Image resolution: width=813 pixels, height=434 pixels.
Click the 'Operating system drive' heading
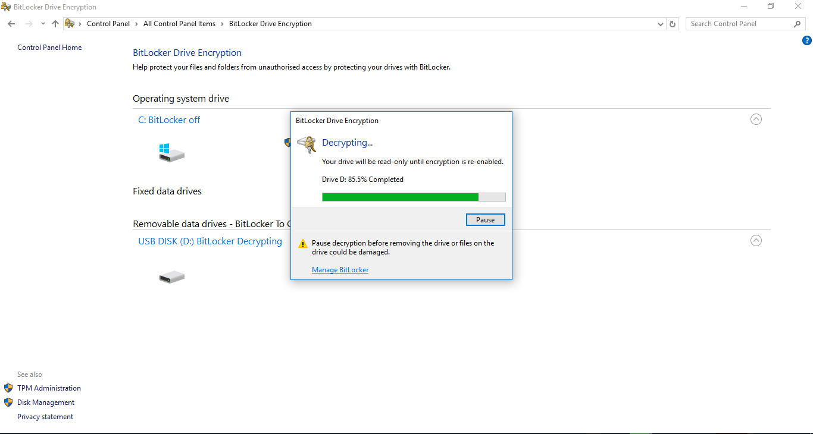[181, 99]
